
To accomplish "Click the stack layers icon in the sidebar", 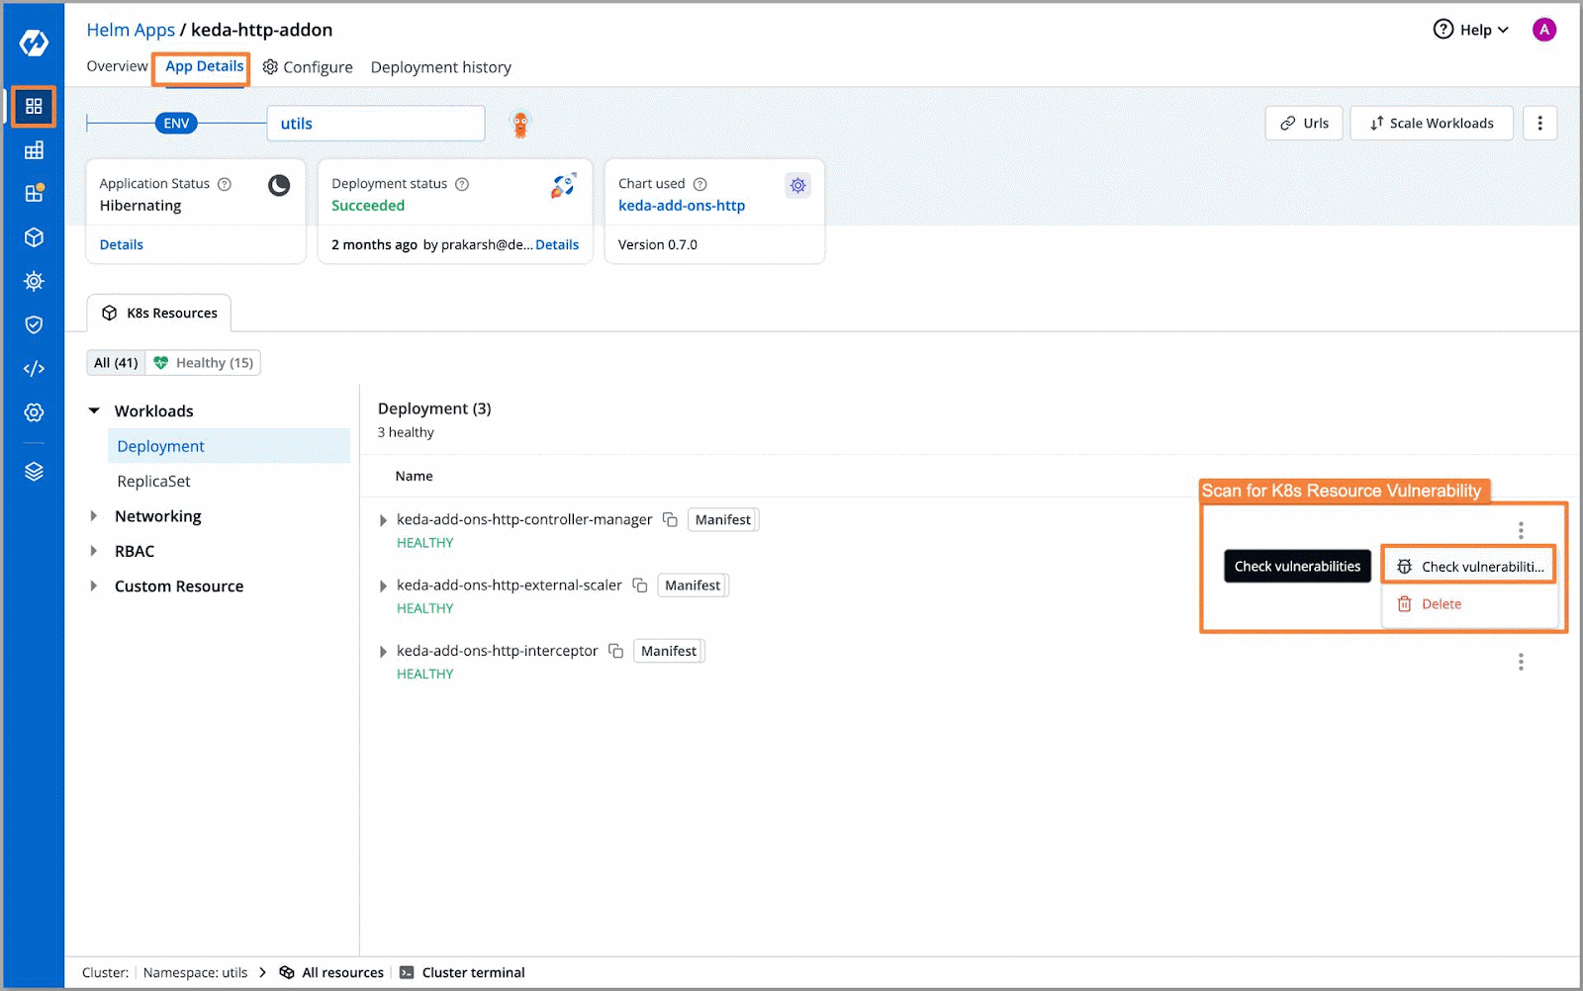I will [x=34, y=472].
